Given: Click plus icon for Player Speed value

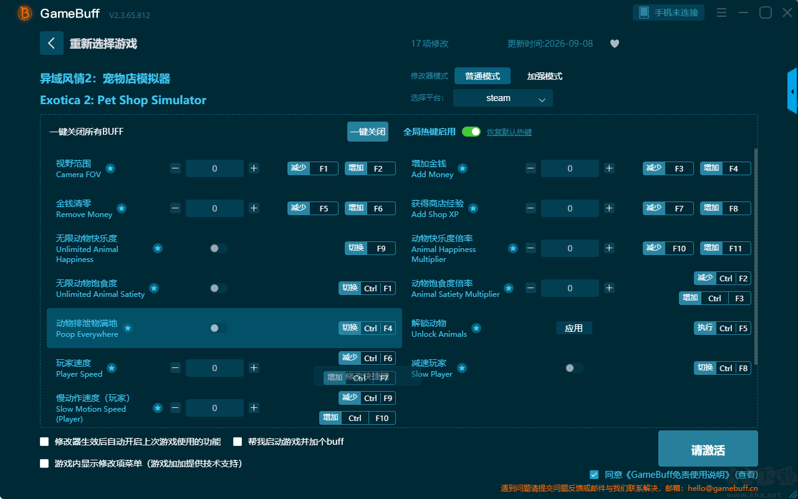Looking at the screenshot, I should click(254, 368).
